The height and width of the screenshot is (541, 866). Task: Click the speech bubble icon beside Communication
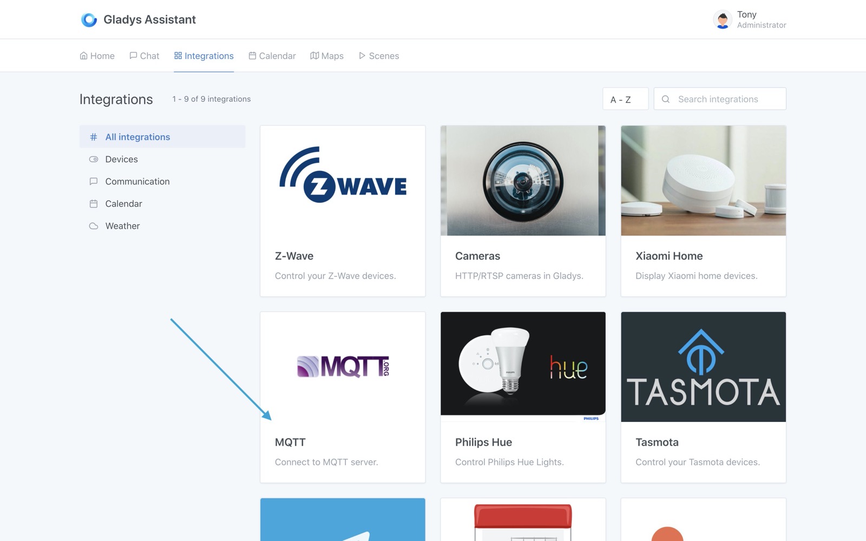pyautogui.click(x=94, y=181)
